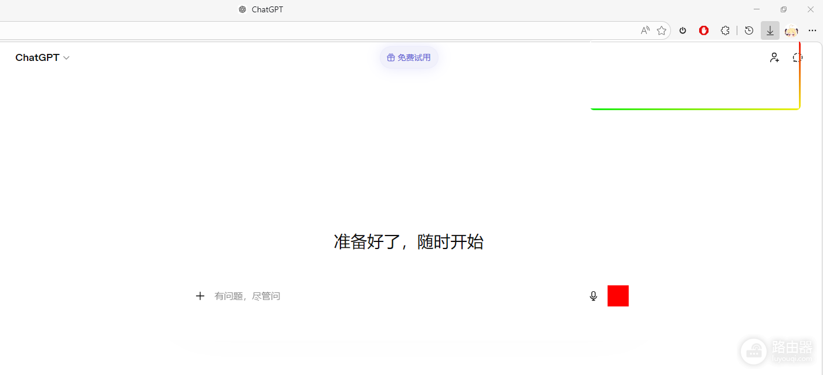Screen dimensions: 823x375
Task: Open the browser read aloud icon
Action: click(645, 30)
